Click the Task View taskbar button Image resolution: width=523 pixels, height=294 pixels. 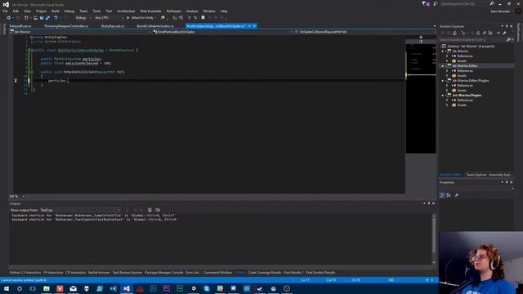click(x=33, y=288)
